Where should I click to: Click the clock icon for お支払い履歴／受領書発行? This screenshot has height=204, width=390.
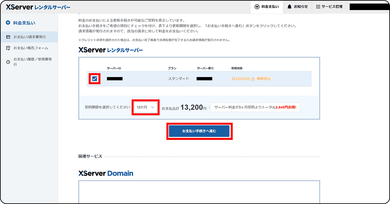click(x=8, y=62)
